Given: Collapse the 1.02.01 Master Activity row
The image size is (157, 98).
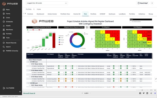Looking at the screenshot, I should (x=29, y=85).
